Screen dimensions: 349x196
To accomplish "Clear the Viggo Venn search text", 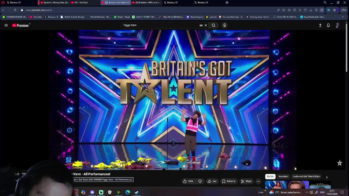I will pos(206,25).
